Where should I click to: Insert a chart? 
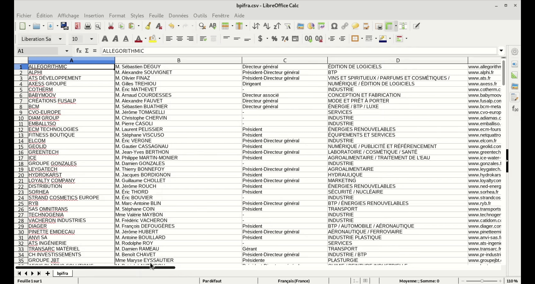[x=311, y=26]
